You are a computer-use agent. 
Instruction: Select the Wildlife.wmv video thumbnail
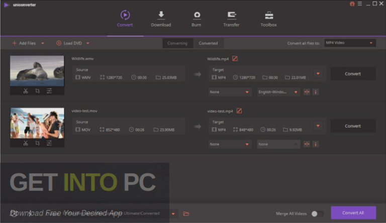pyautogui.click(x=37, y=71)
